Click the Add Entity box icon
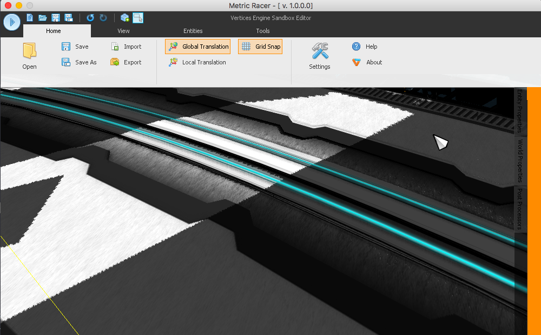 point(125,18)
